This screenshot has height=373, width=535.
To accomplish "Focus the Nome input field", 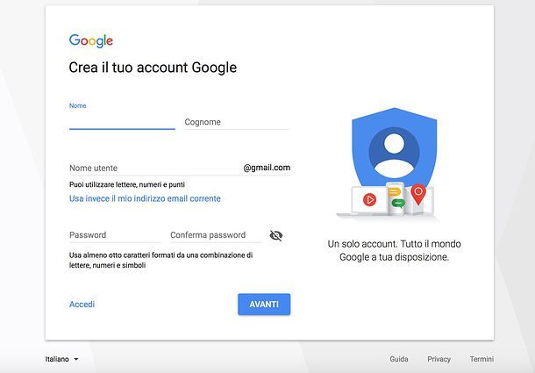I will click(122, 121).
